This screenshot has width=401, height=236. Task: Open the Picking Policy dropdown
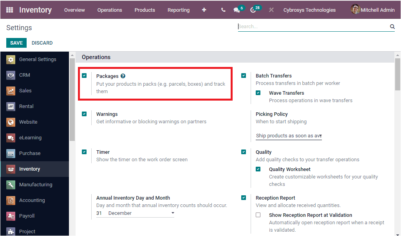tap(289, 135)
